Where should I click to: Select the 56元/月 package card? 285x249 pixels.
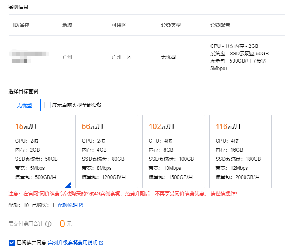pos(107,151)
